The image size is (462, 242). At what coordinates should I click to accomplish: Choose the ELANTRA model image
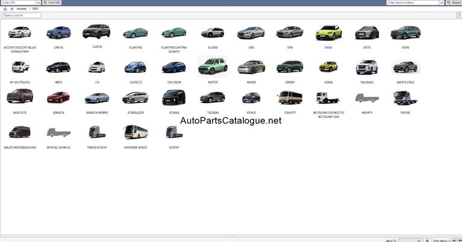coord(136,33)
